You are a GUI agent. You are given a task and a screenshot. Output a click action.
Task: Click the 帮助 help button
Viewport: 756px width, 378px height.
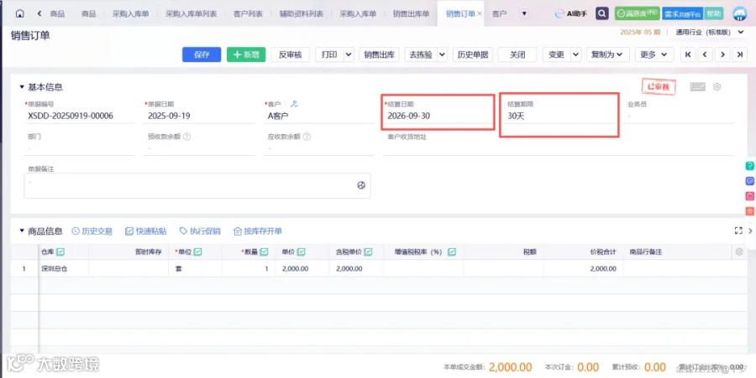click(x=713, y=14)
